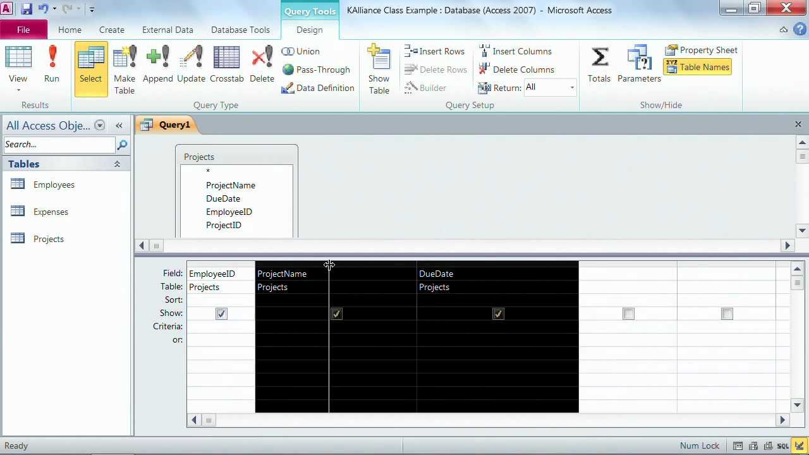Viewport: 809px width, 455px height.
Task: Collapse the navigation pane shutter bar
Action: 119,125
